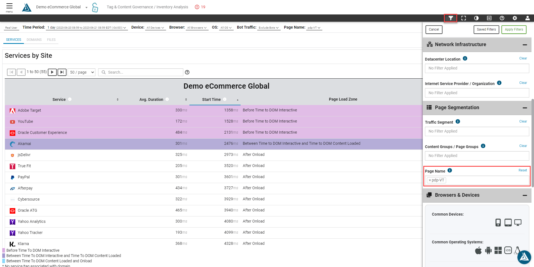Clear the Content Groups filter
The height and width of the screenshot is (267, 534).
tap(523, 146)
